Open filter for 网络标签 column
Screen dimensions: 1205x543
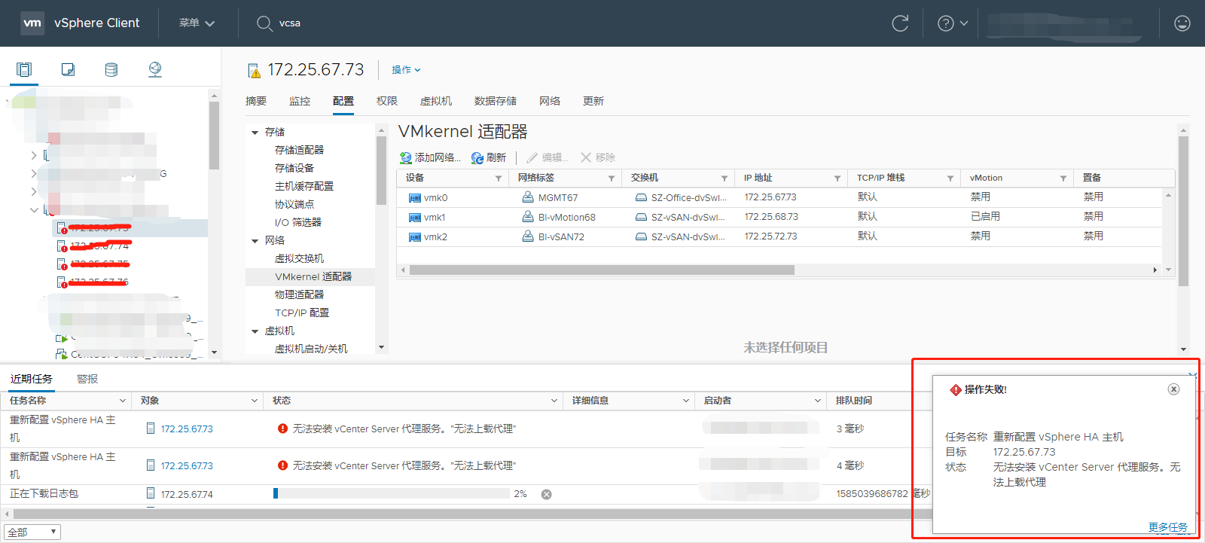612,178
